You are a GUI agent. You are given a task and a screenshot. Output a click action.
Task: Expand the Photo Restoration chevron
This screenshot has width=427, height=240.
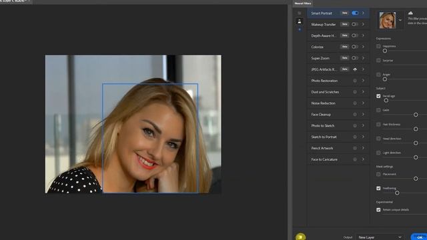[x=363, y=81]
